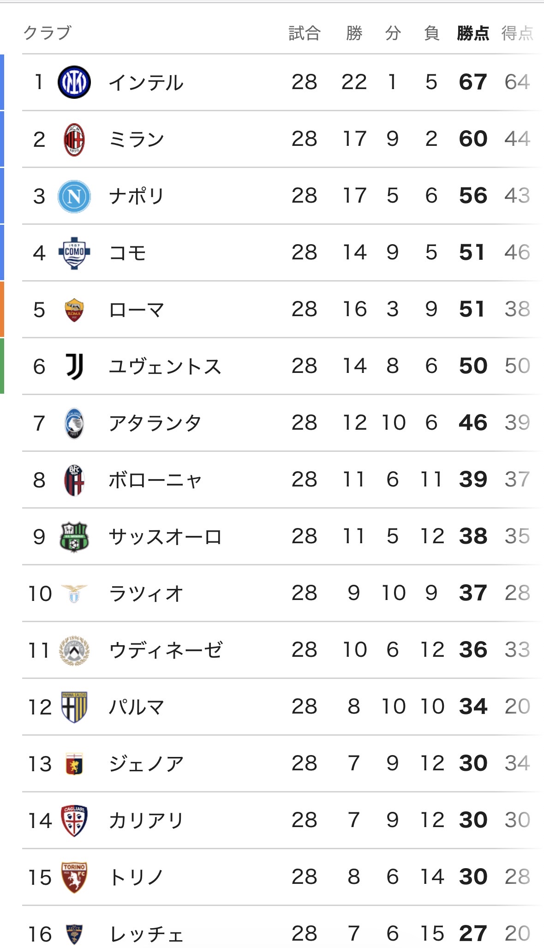The height and width of the screenshot is (948, 544).
Task: Click the Sassuolo green crest
Action: click(x=74, y=537)
